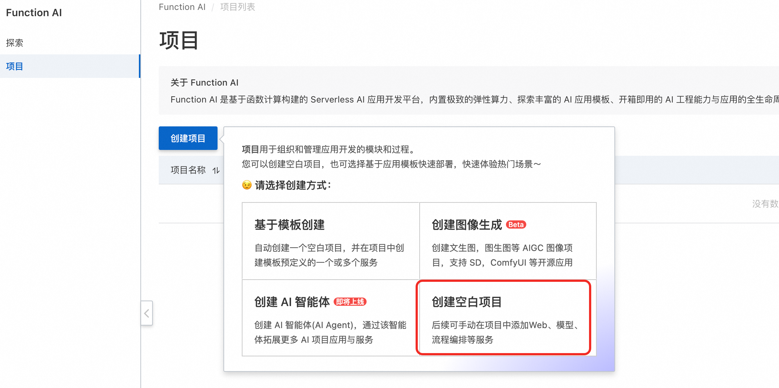This screenshot has width=779, height=388.
Task: Open 探索 in the sidebar
Action: 15,43
